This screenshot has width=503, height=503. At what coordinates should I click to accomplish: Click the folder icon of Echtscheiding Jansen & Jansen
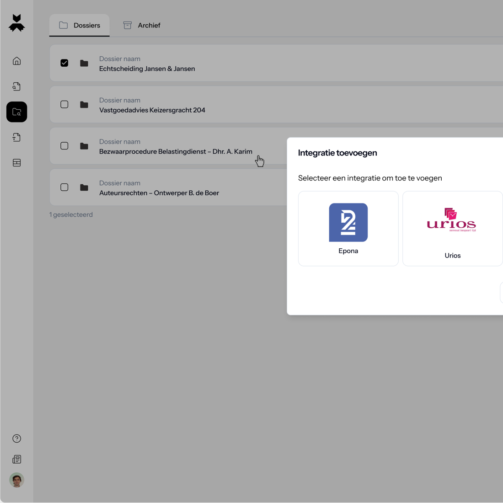84,63
